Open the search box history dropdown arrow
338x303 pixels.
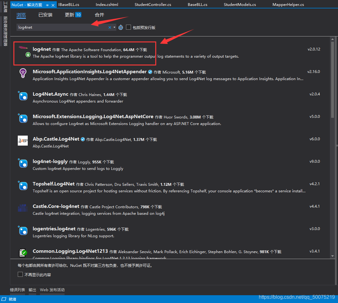coord(114,27)
